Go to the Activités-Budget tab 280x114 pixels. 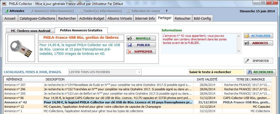(92, 18)
